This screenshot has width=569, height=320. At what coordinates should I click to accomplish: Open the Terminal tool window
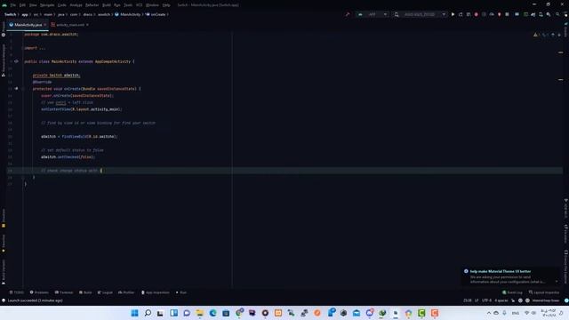(64, 292)
